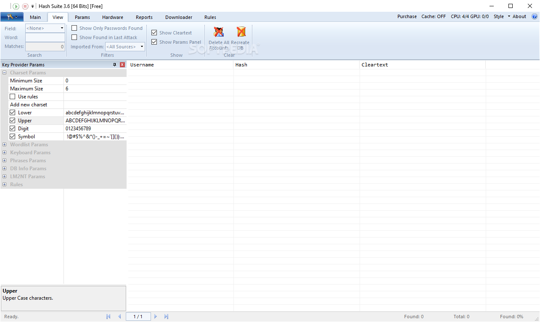This screenshot has width=540, height=322.
Task: Open the application menu button
Action: (12, 17)
